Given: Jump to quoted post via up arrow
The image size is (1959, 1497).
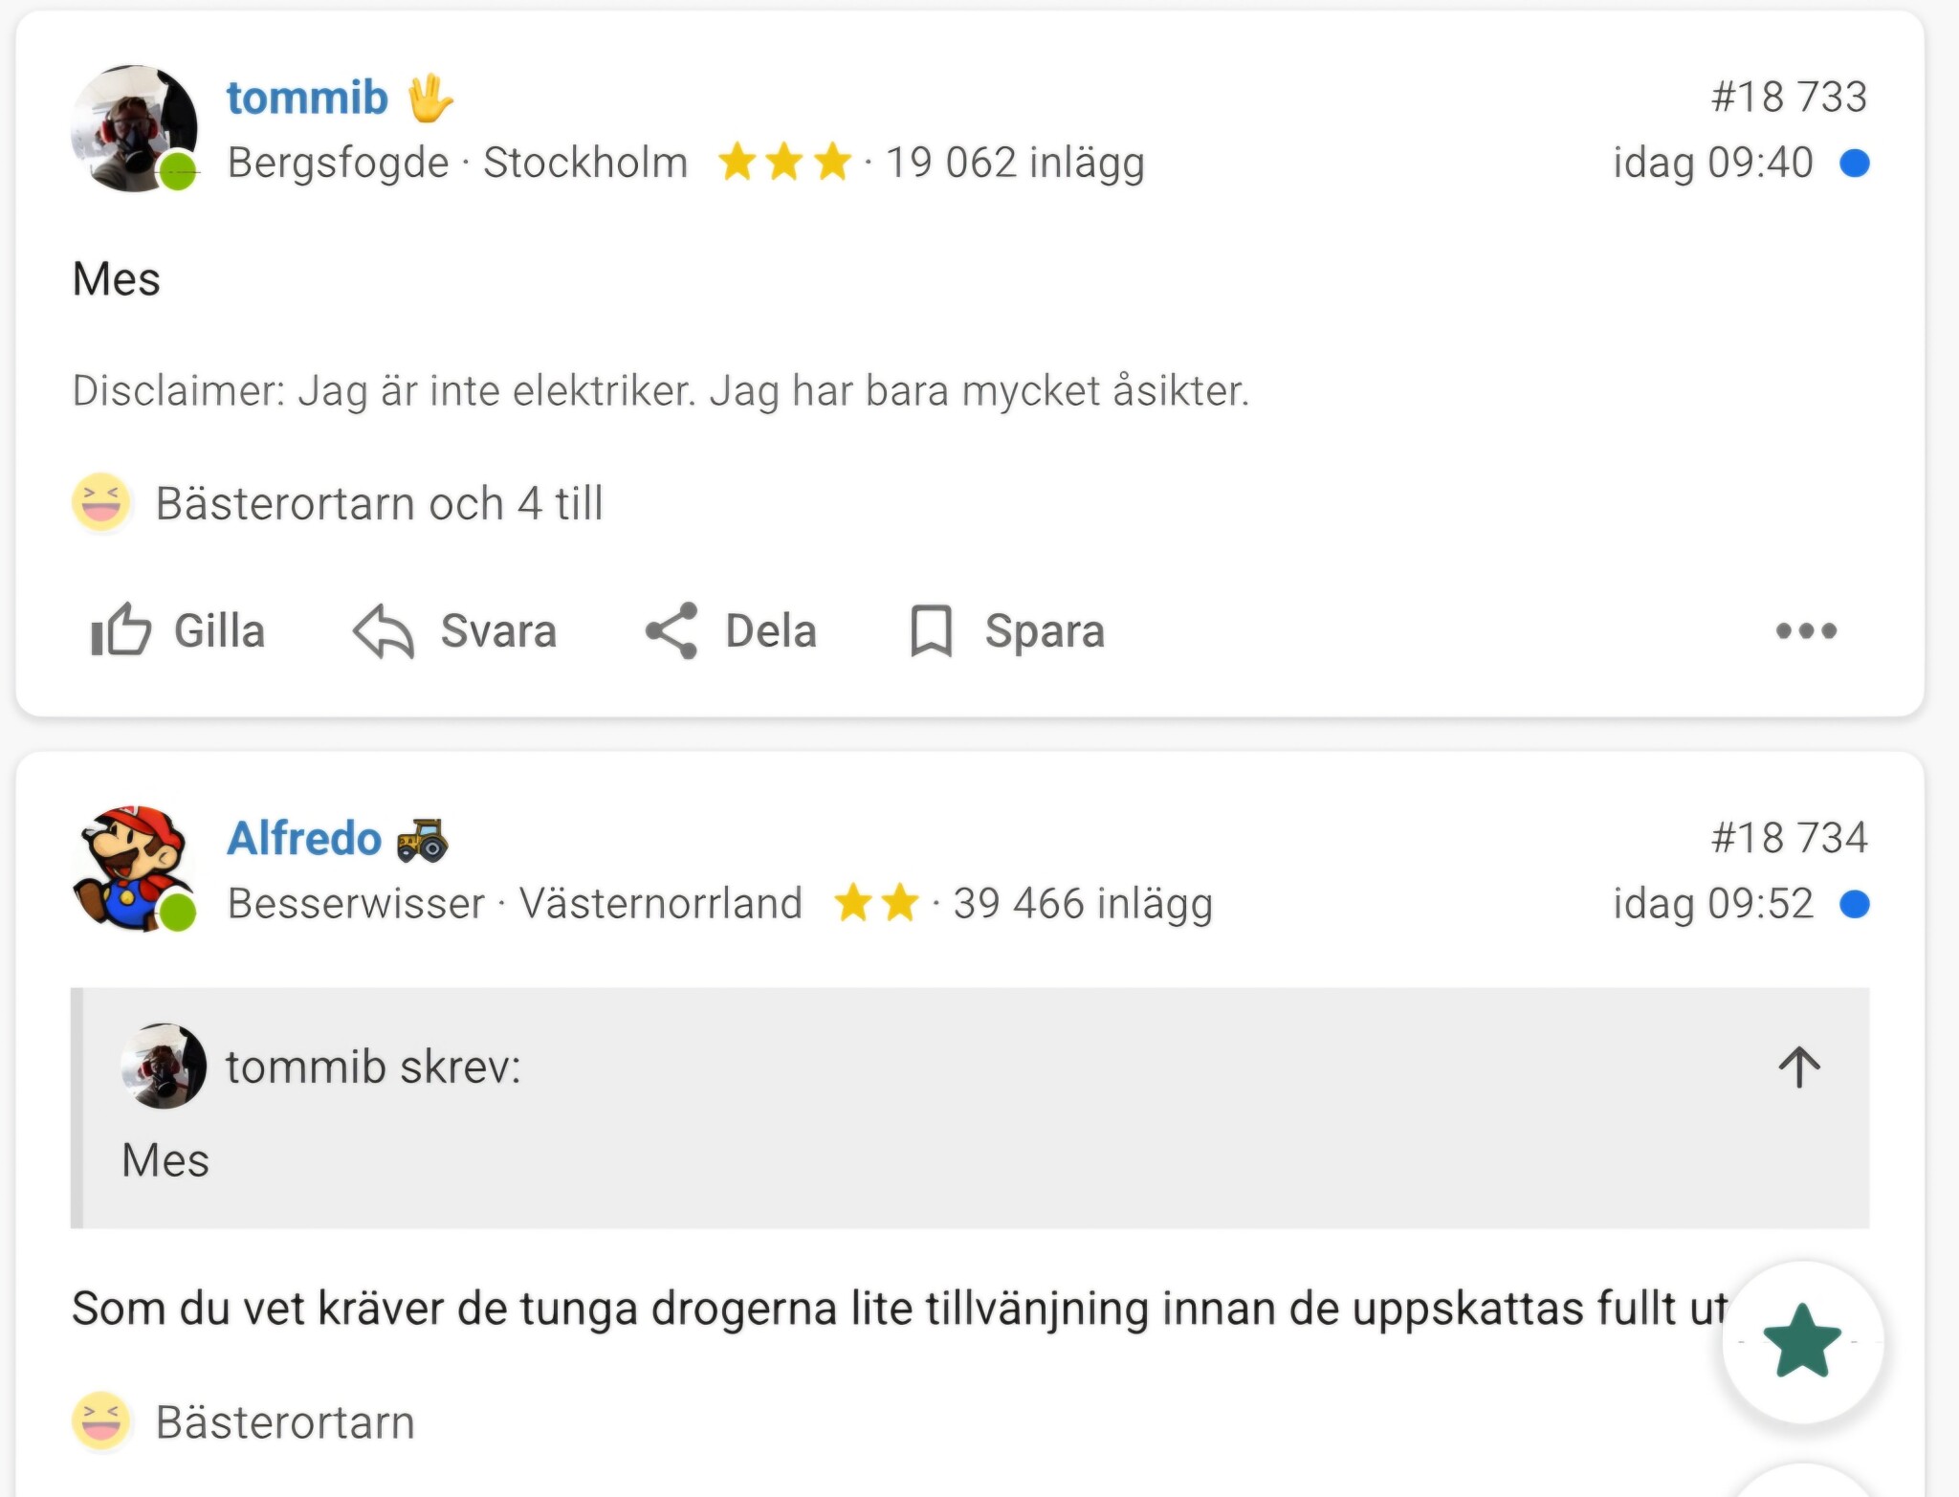Looking at the screenshot, I should (1799, 1067).
